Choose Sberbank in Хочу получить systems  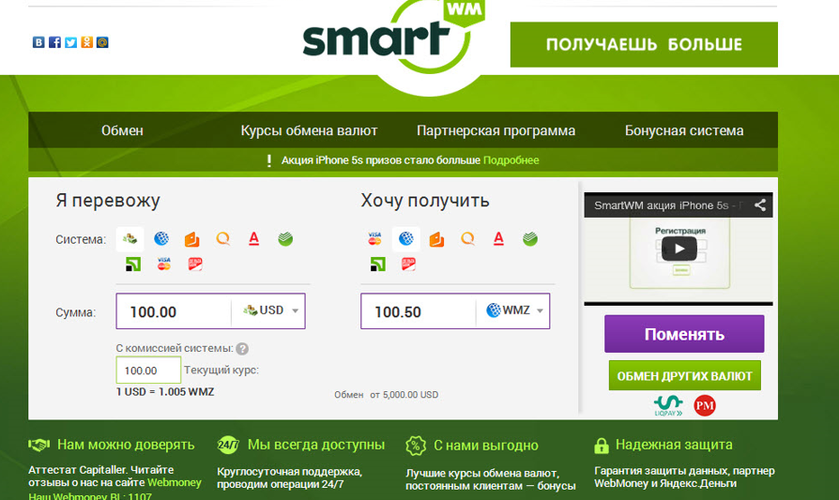[529, 238]
